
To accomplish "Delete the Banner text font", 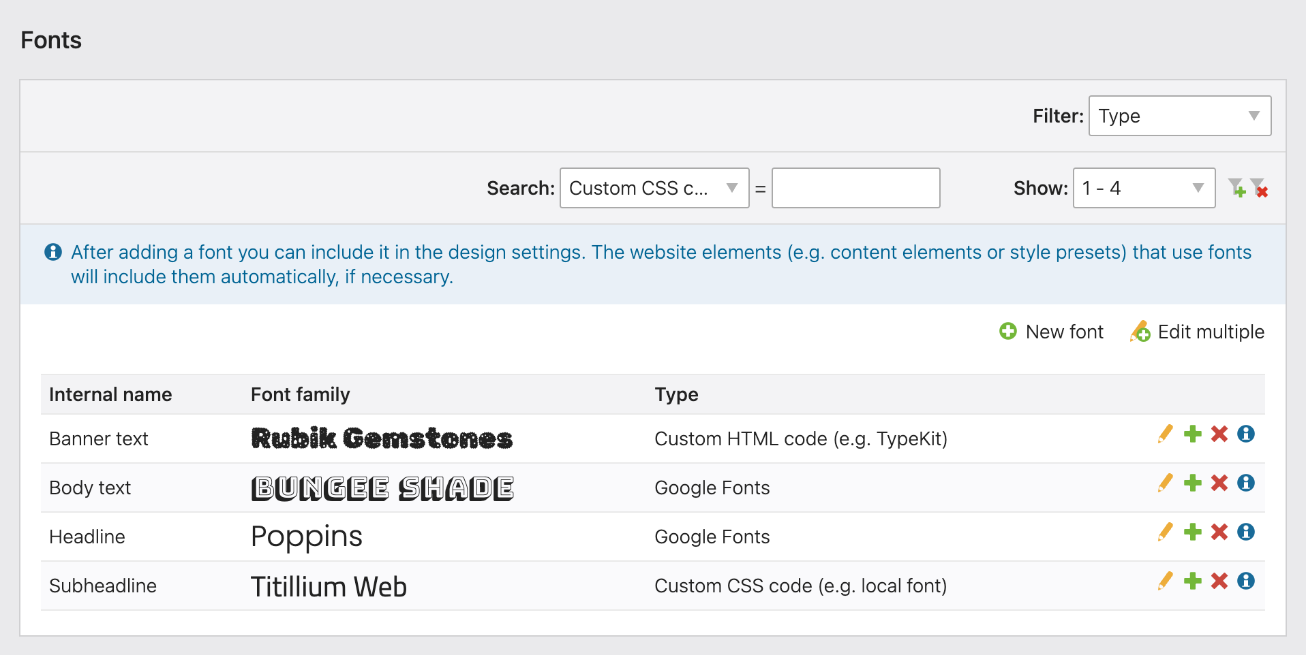I will pos(1219,434).
